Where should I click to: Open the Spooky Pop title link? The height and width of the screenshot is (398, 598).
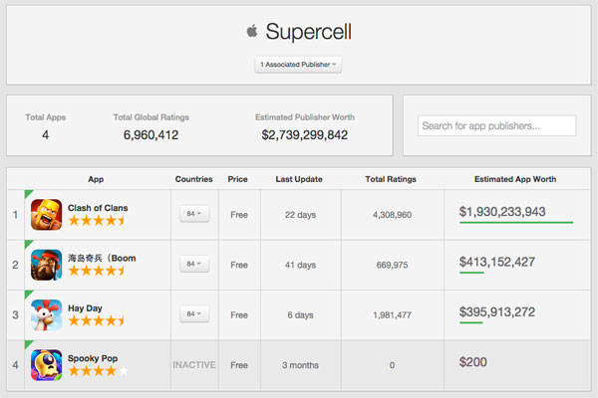[x=93, y=358]
